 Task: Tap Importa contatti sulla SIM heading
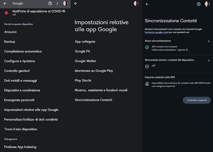(160, 77)
